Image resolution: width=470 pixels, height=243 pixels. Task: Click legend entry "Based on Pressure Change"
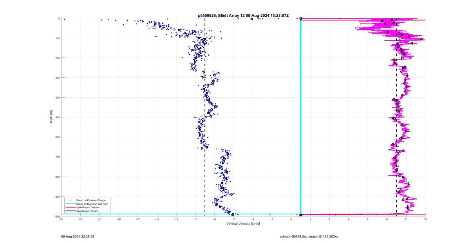(91, 200)
